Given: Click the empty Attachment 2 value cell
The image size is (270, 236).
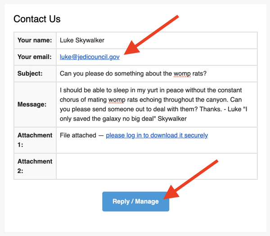Looking at the screenshot, I should (x=157, y=166).
